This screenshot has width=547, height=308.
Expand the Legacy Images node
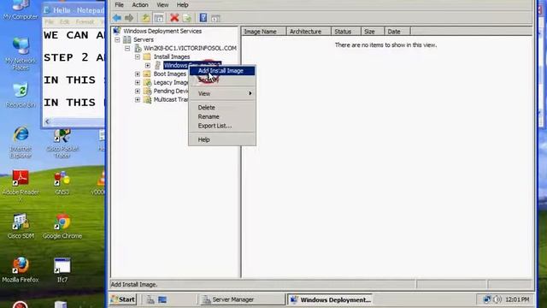(138, 82)
